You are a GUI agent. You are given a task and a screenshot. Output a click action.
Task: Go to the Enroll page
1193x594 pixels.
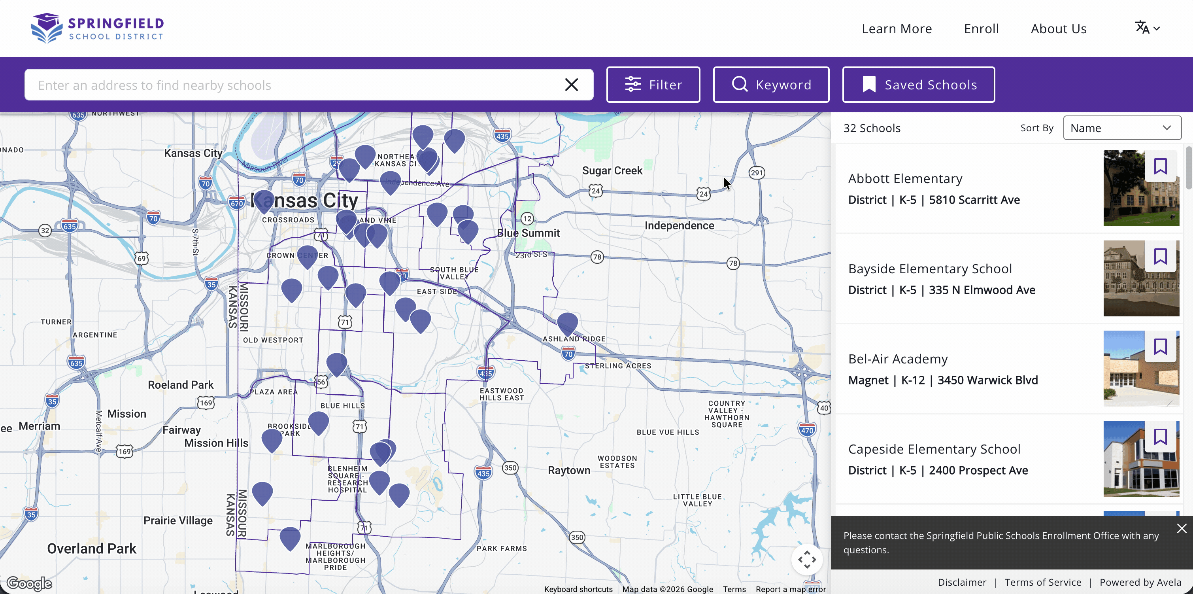(x=982, y=29)
